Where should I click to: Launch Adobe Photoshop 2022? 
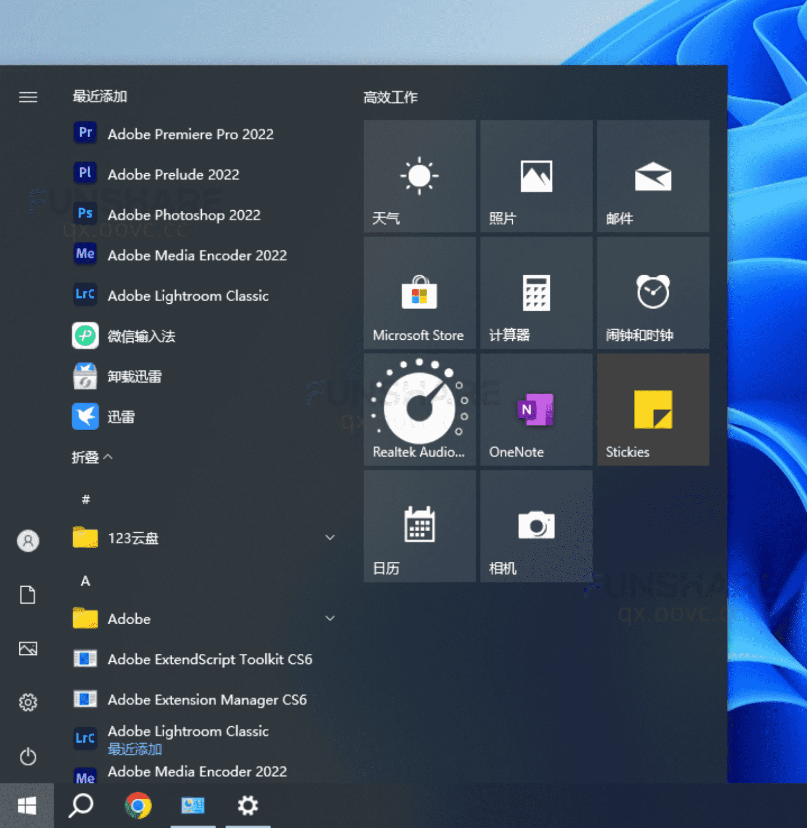tap(183, 215)
